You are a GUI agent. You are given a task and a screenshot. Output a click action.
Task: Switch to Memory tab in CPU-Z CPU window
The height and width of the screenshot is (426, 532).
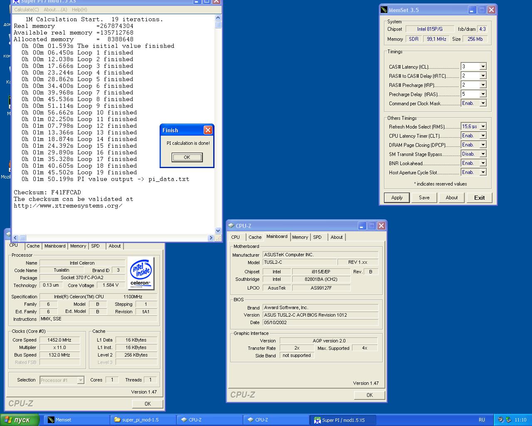78,246
